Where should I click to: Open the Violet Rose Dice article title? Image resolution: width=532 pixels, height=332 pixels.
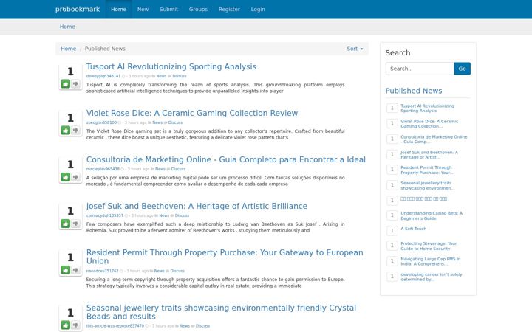tap(192, 113)
